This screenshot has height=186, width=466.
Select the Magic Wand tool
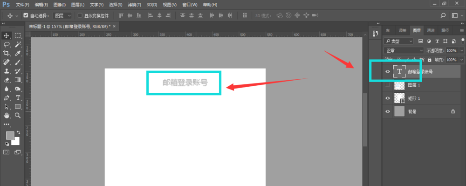coord(18,45)
